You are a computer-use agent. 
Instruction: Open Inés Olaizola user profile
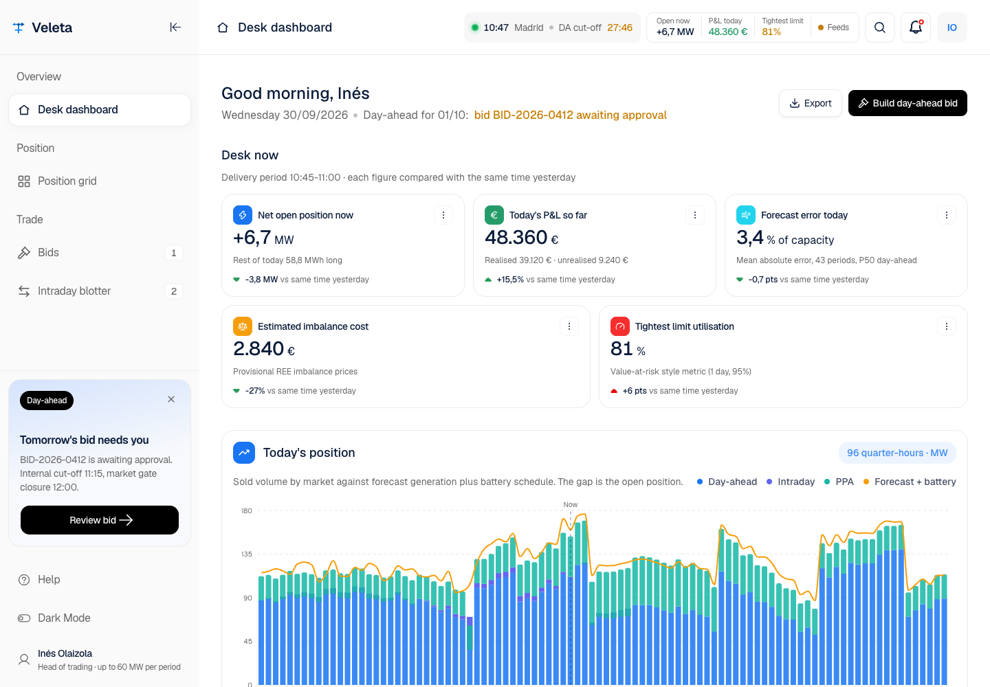100,660
